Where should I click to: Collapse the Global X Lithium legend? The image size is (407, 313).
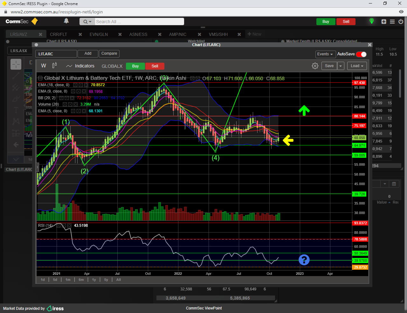(x=40, y=78)
